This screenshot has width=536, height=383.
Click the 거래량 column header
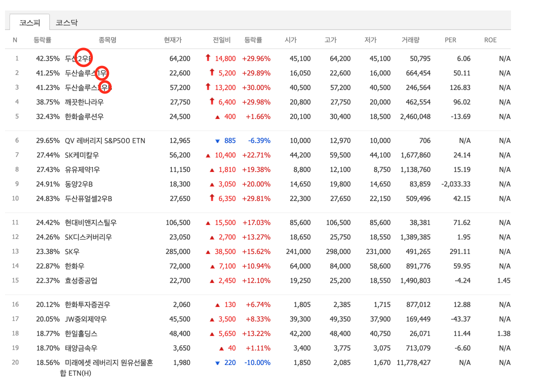pos(410,40)
